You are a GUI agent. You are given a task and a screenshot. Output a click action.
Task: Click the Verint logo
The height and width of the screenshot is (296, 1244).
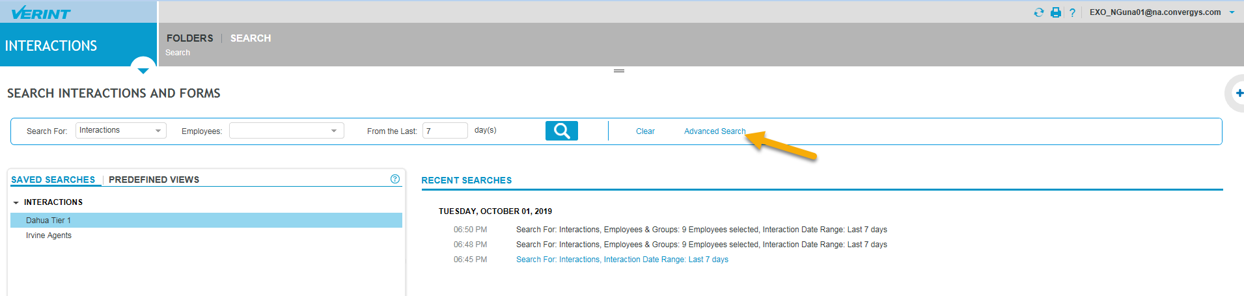pos(41,12)
